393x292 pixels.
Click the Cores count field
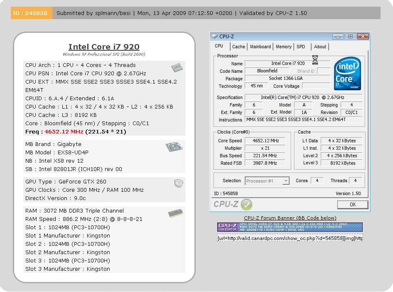(x=317, y=181)
